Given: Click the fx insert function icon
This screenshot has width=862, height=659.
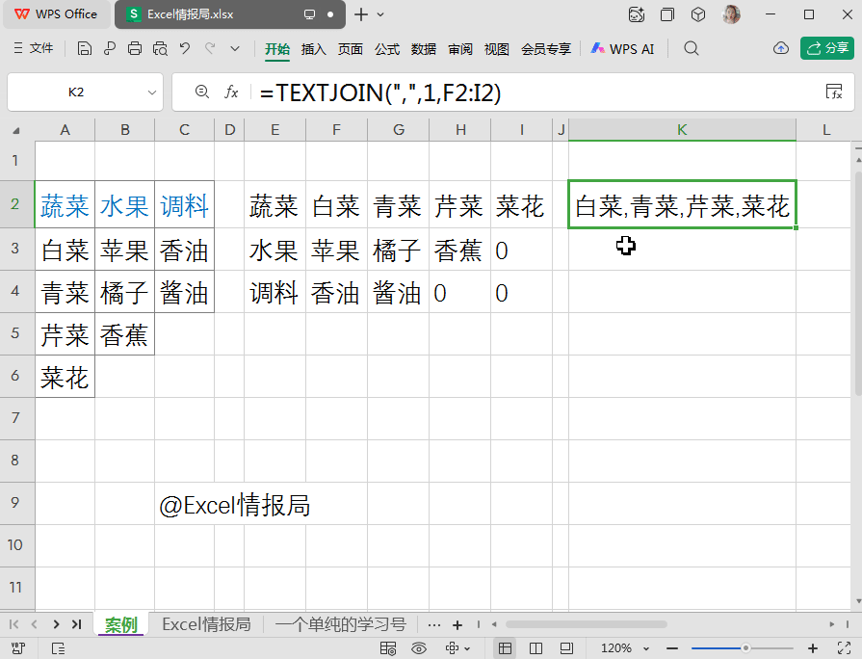Looking at the screenshot, I should click(x=231, y=92).
